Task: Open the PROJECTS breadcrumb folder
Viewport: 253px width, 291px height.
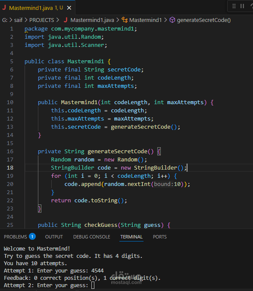Action: 42,20
